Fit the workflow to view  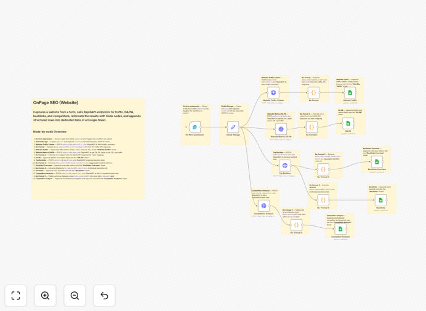16,296
